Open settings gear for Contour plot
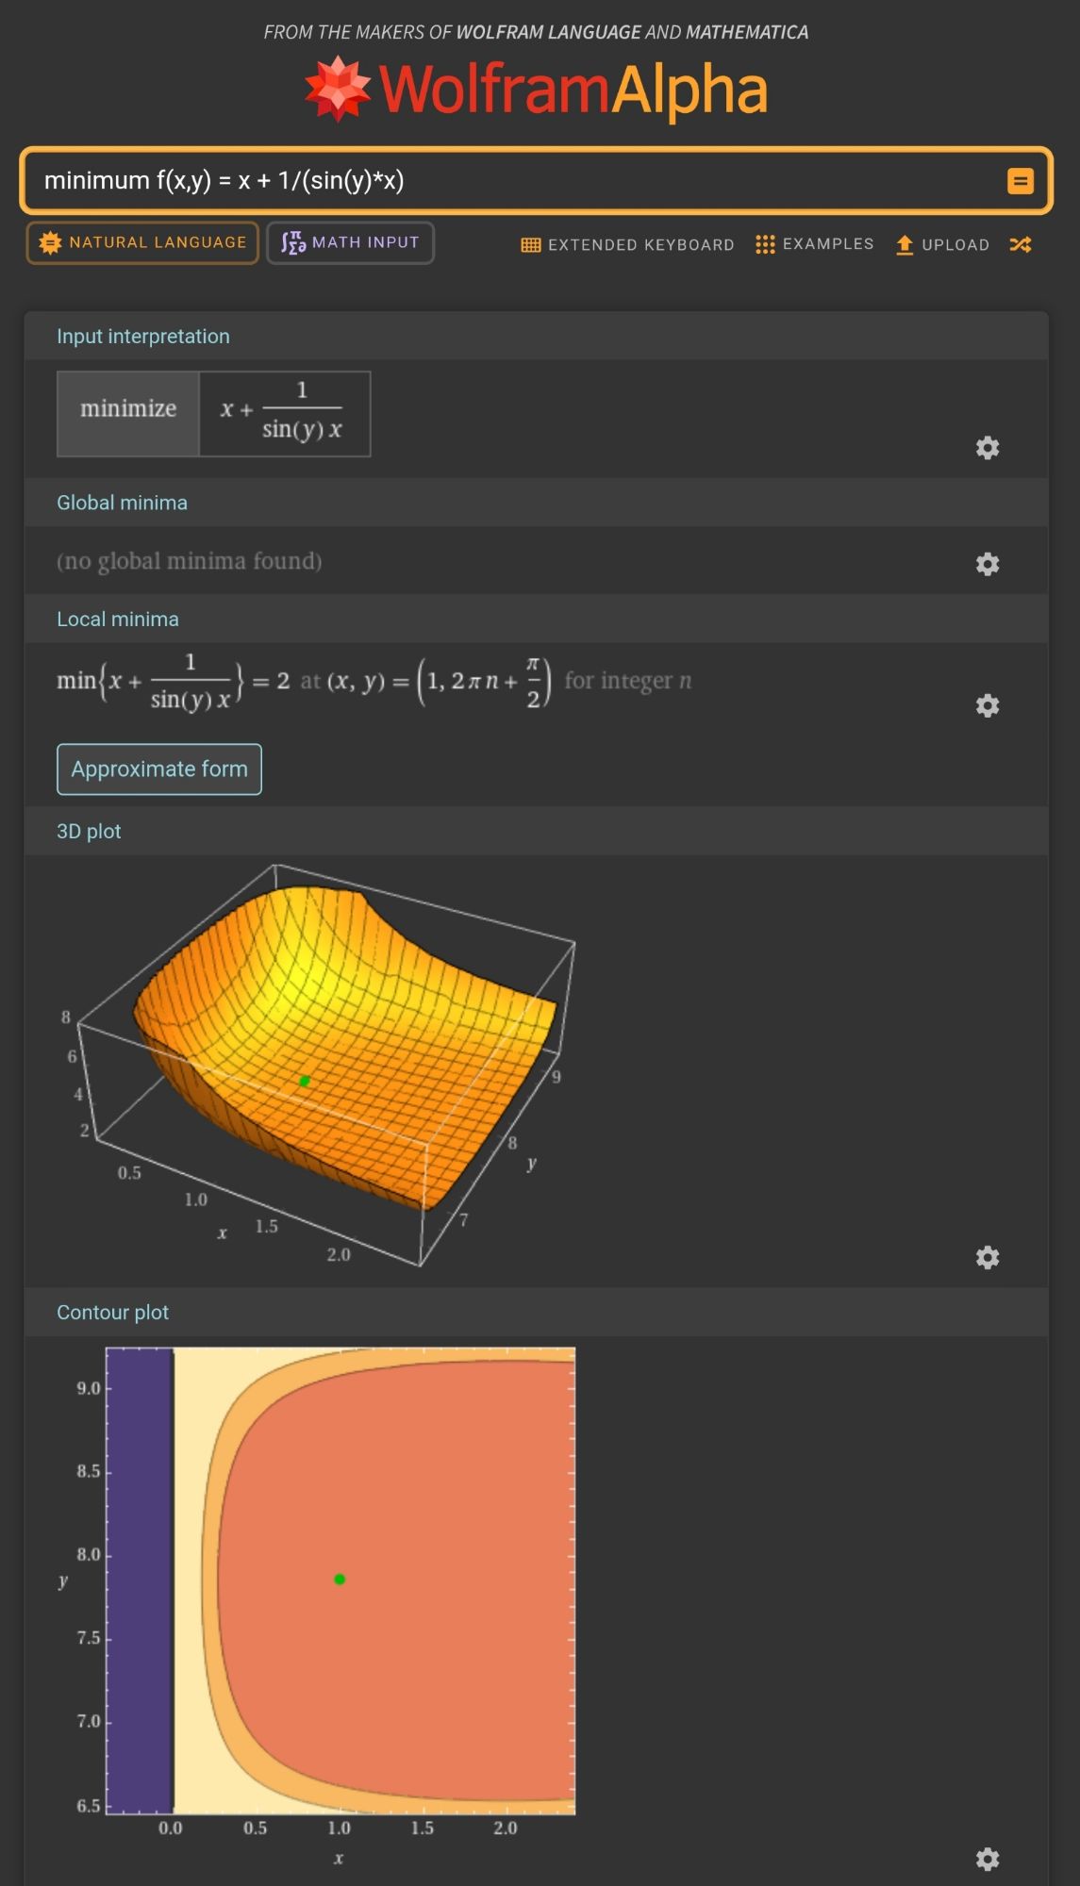Screen dimensions: 1080x1886 tap(987, 1859)
